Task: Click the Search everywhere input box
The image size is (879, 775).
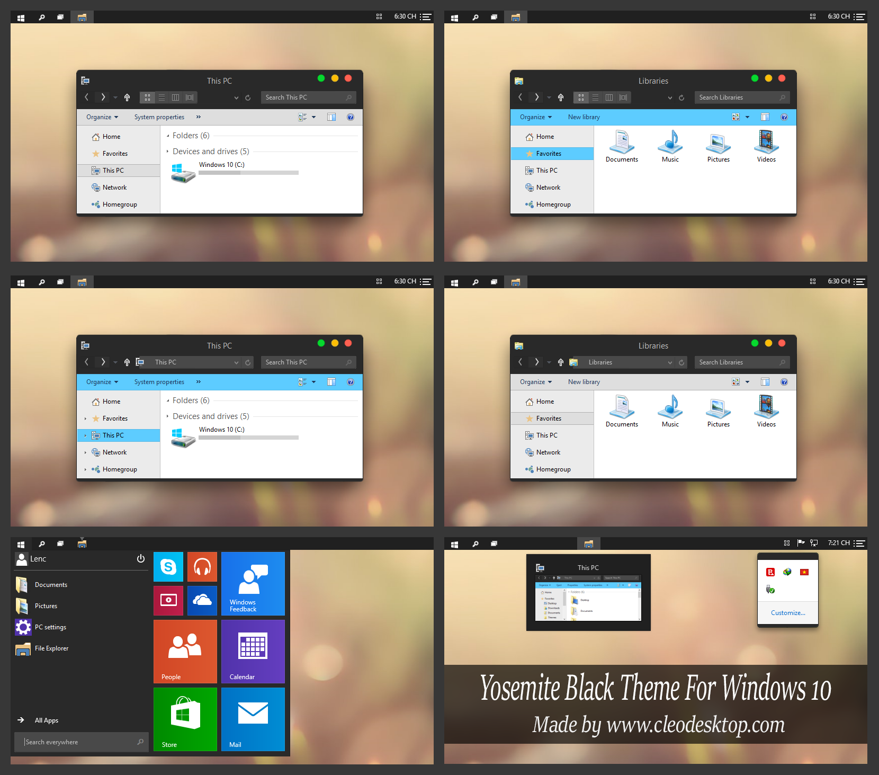Action: coord(79,742)
